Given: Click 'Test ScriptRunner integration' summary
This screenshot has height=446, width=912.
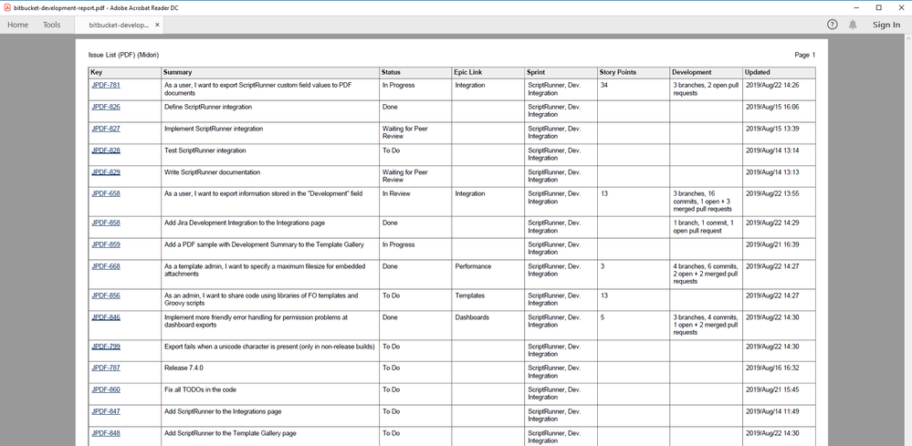Looking at the screenshot, I should click(x=205, y=150).
